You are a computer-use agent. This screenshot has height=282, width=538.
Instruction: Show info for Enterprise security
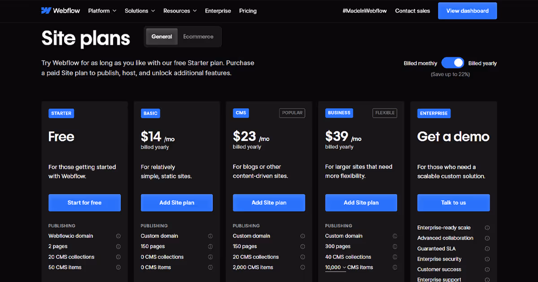(x=487, y=259)
